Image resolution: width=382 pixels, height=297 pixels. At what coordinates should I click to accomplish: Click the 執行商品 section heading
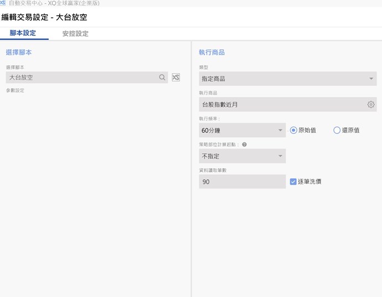pyautogui.click(x=211, y=53)
